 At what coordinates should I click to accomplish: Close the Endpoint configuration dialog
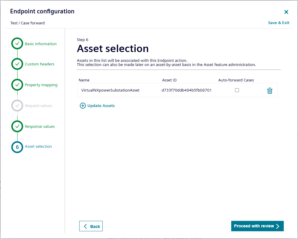point(286,12)
